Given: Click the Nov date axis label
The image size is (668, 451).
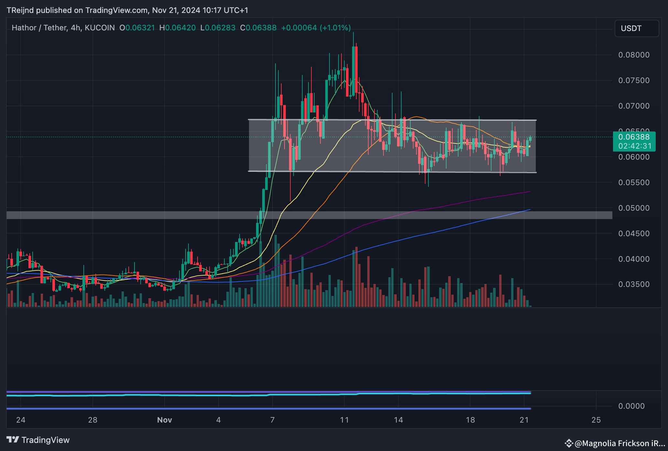Looking at the screenshot, I should pyautogui.click(x=164, y=420).
